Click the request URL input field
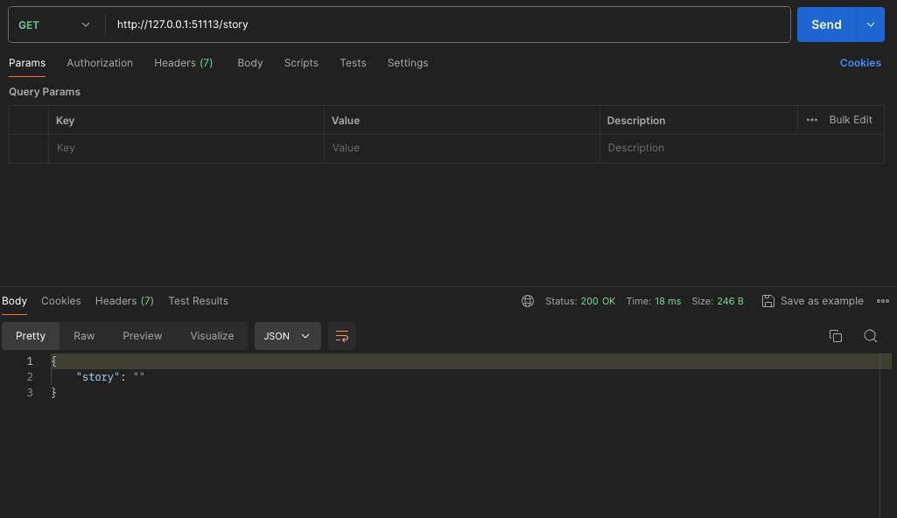This screenshot has width=897, height=518. pos(448,24)
